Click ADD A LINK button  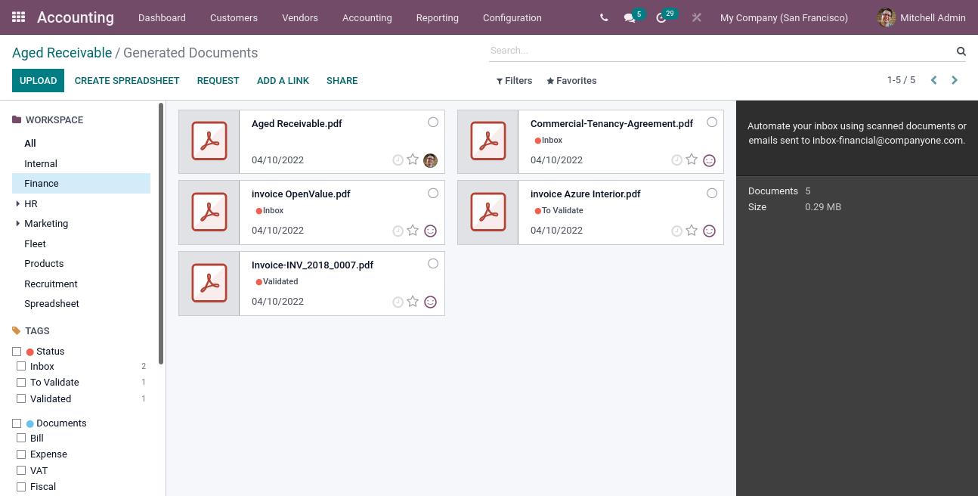pyautogui.click(x=283, y=80)
